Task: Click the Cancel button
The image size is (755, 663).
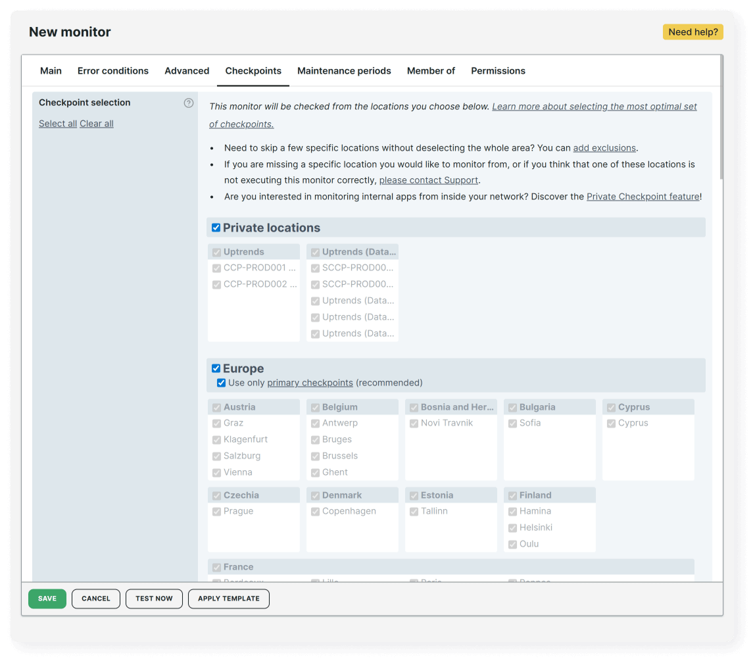Action: pos(96,599)
